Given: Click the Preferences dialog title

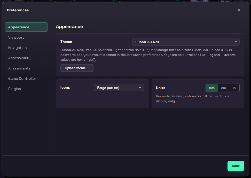Looking at the screenshot, I should click(x=18, y=10).
